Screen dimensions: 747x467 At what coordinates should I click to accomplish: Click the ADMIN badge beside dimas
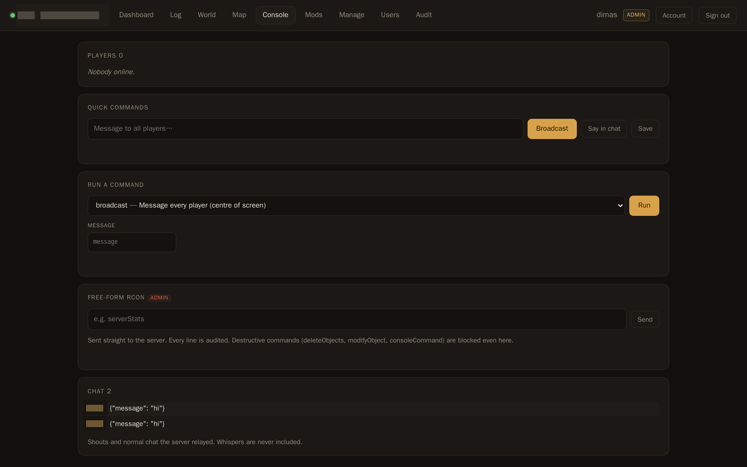point(636,15)
